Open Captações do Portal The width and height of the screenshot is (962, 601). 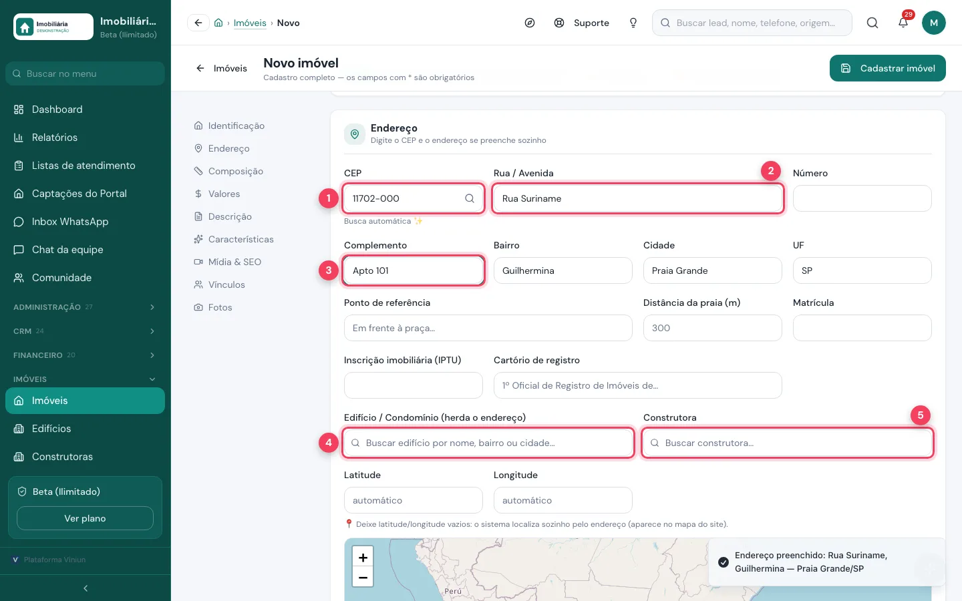click(x=85, y=194)
